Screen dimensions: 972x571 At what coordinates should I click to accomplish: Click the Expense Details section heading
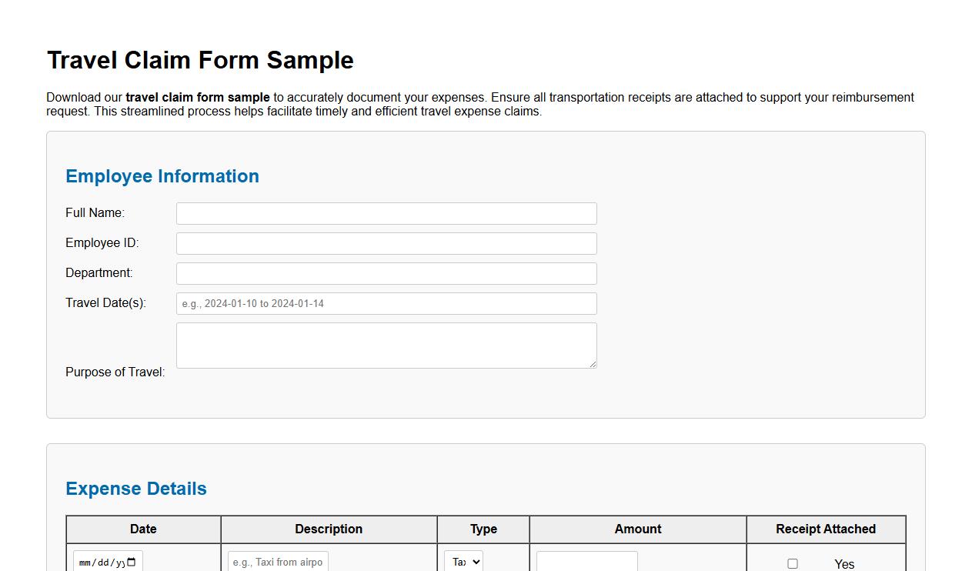pos(135,489)
